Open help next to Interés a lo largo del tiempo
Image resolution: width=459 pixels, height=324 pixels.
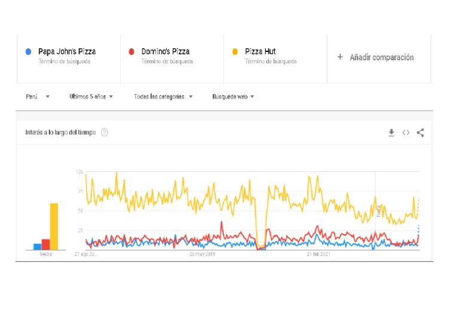pos(105,132)
